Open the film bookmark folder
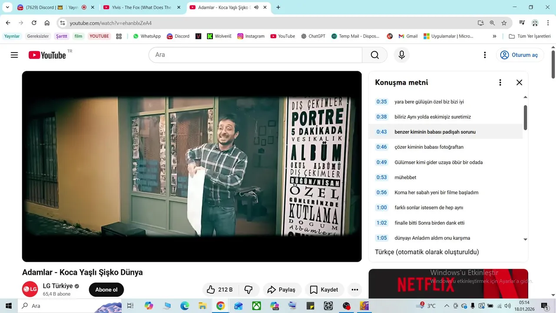 [x=78, y=36]
